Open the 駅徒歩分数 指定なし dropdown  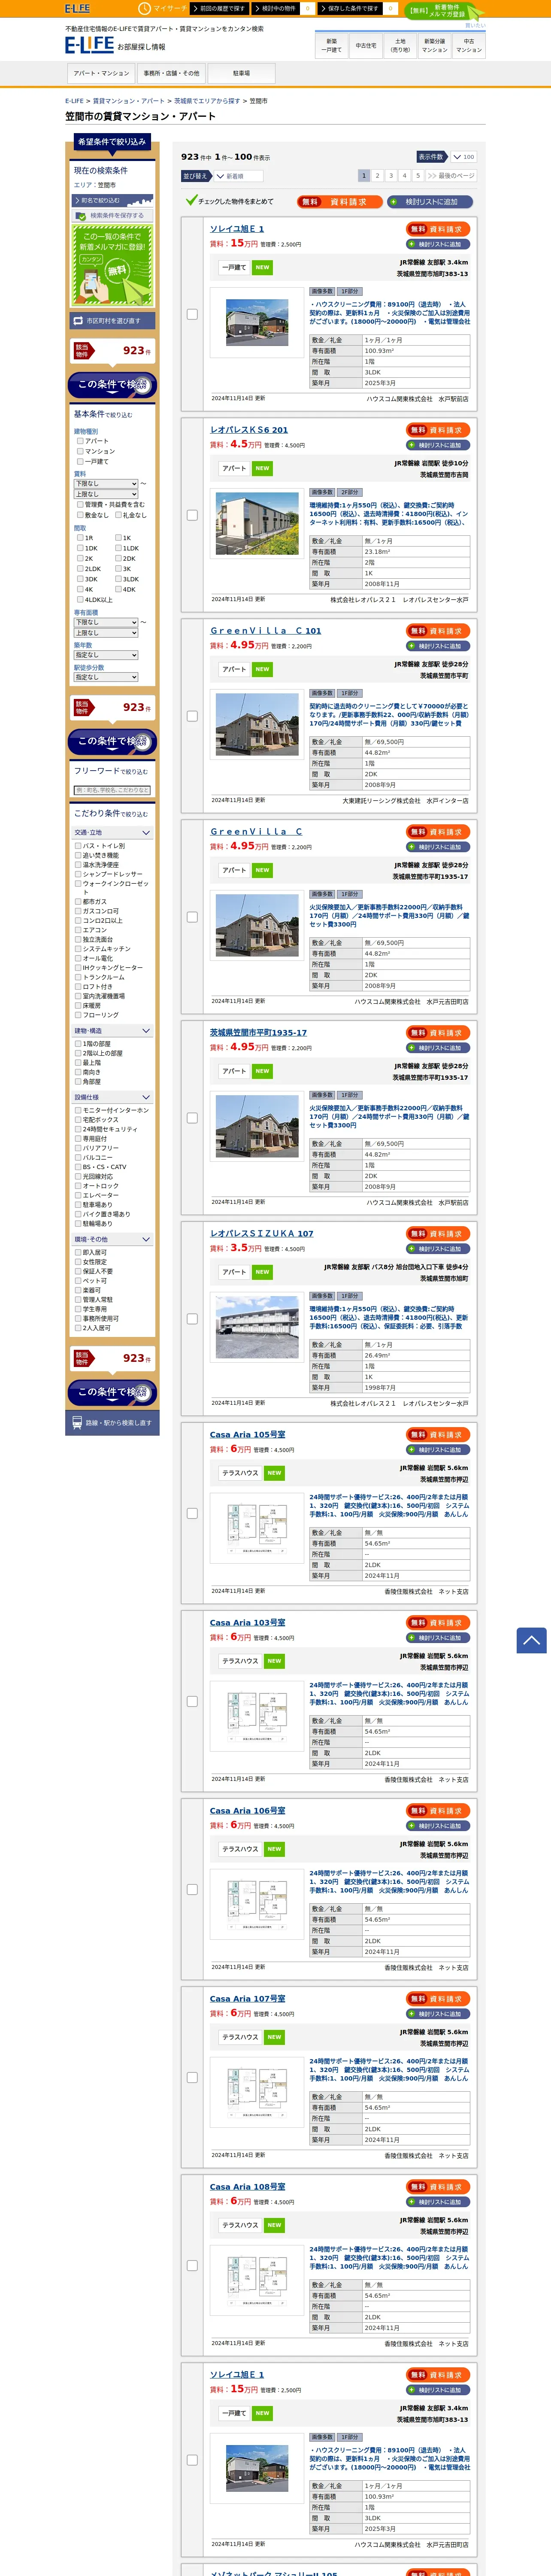coord(106,677)
